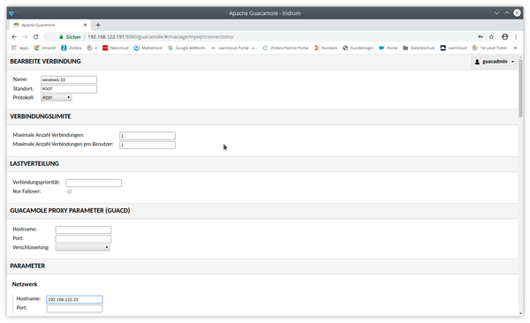The image size is (530, 323).
Task: Toggle the Nur Failover checkbox
Action: coord(69,192)
